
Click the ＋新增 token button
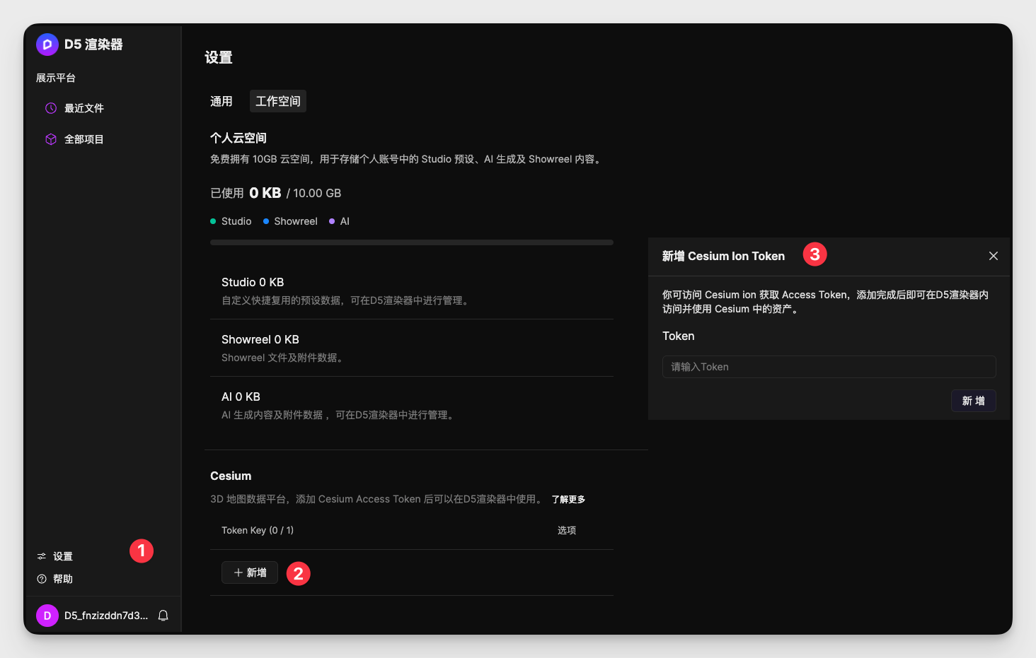click(250, 572)
